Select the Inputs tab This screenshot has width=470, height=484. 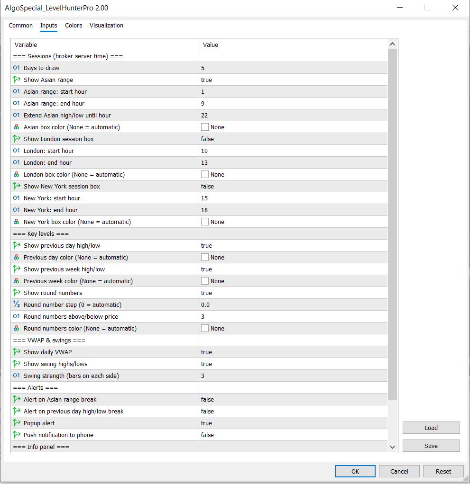click(x=48, y=25)
